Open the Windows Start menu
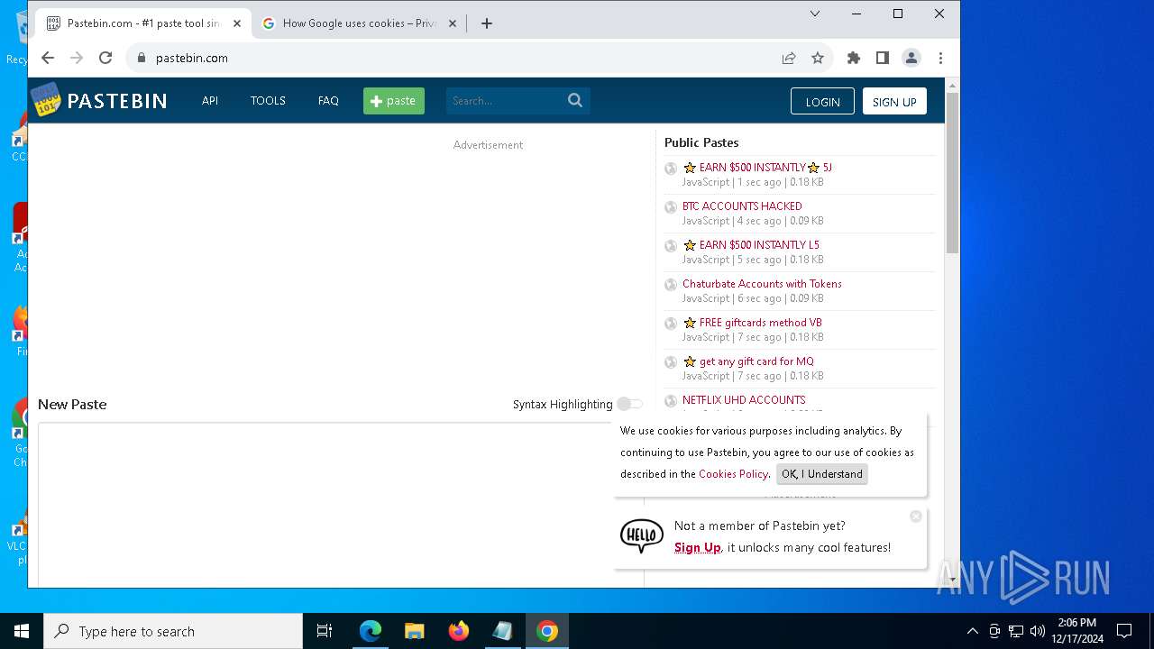 tap(22, 631)
